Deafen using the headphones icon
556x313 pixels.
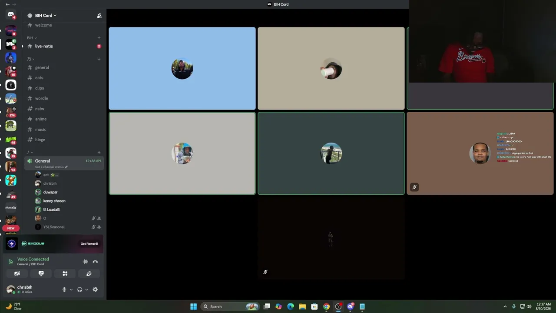[x=79, y=290]
